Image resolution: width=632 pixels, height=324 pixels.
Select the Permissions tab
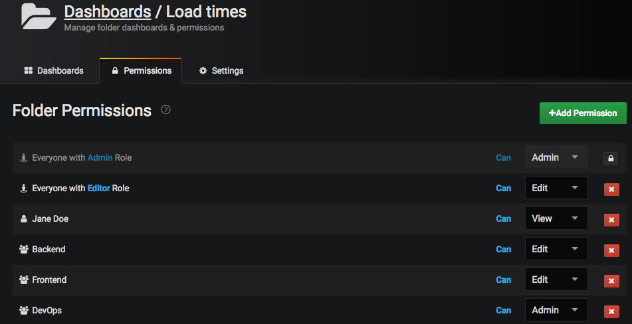[x=141, y=70]
